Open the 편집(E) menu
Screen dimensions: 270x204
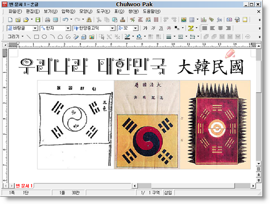click(33, 11)
